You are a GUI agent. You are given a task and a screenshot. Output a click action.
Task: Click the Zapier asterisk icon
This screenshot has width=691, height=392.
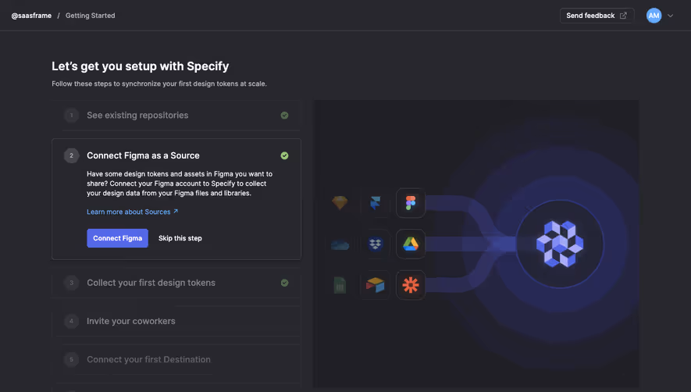click(411, 285)
